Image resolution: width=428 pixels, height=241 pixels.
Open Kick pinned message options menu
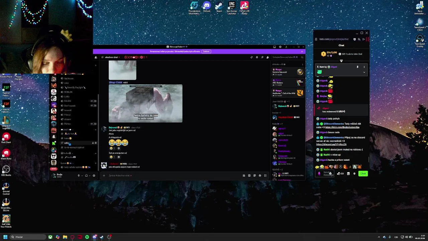pos(364,67)
